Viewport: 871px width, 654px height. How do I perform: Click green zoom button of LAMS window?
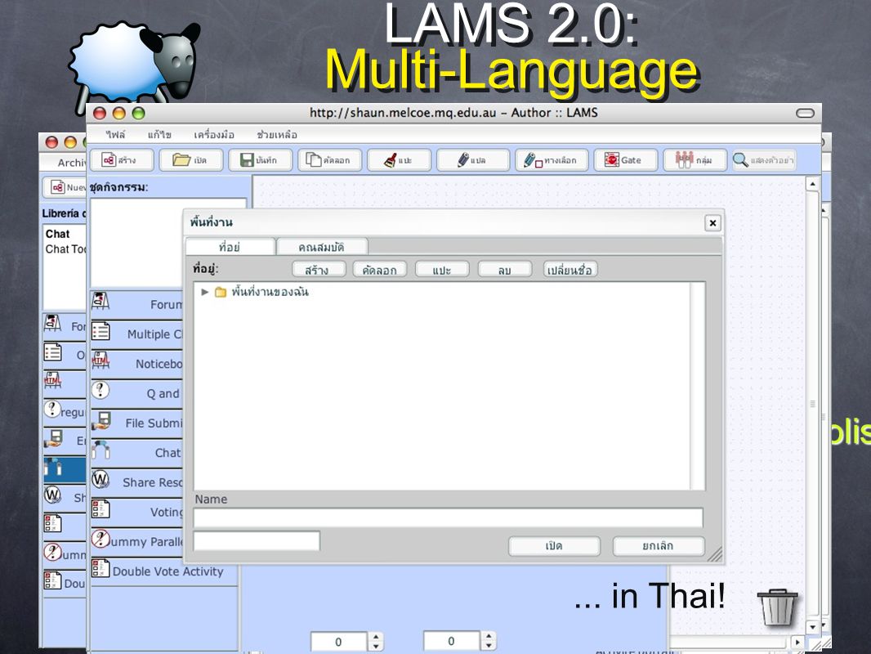[138, 114]
